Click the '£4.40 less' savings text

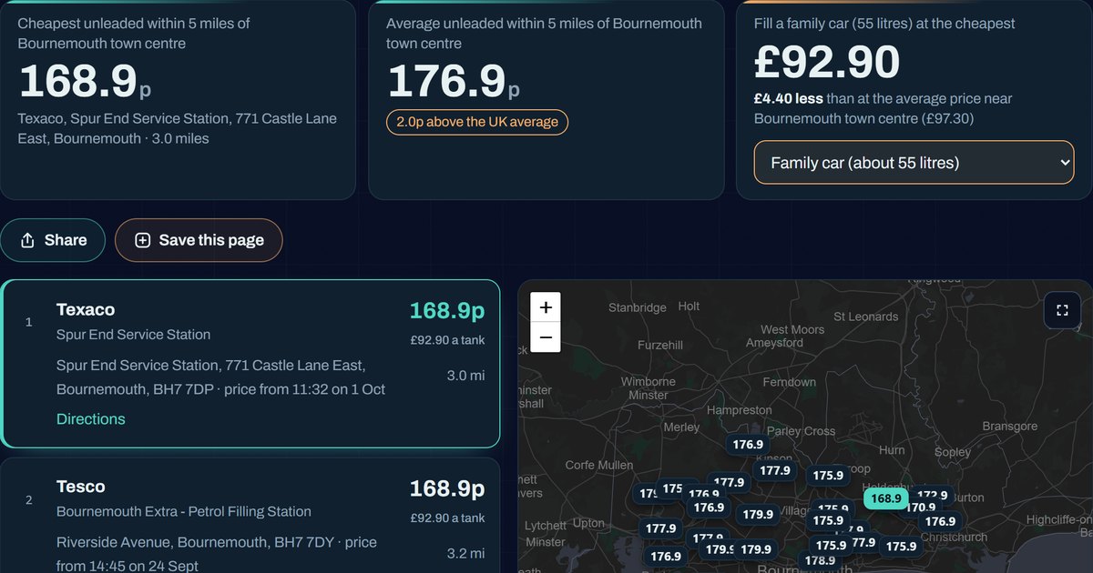[x=788, y=98]
